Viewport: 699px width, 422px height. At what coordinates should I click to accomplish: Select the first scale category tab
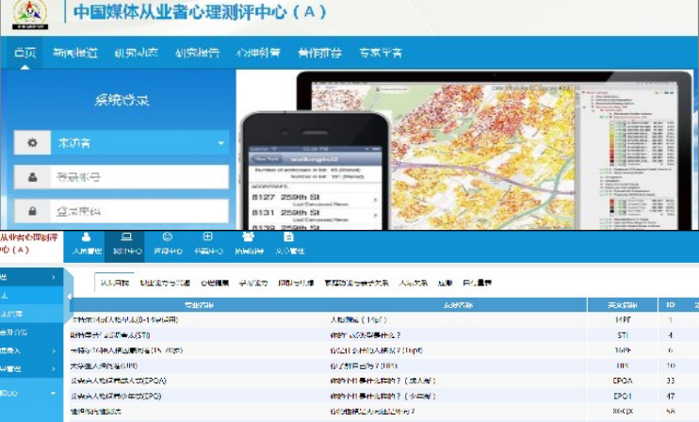click(113, 283)
